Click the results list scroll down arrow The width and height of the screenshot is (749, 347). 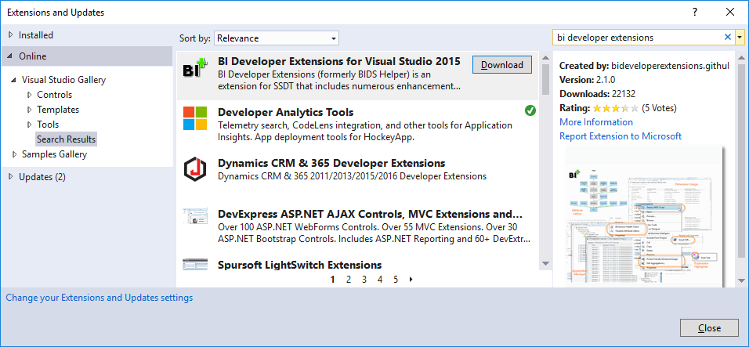coord(545,263)
